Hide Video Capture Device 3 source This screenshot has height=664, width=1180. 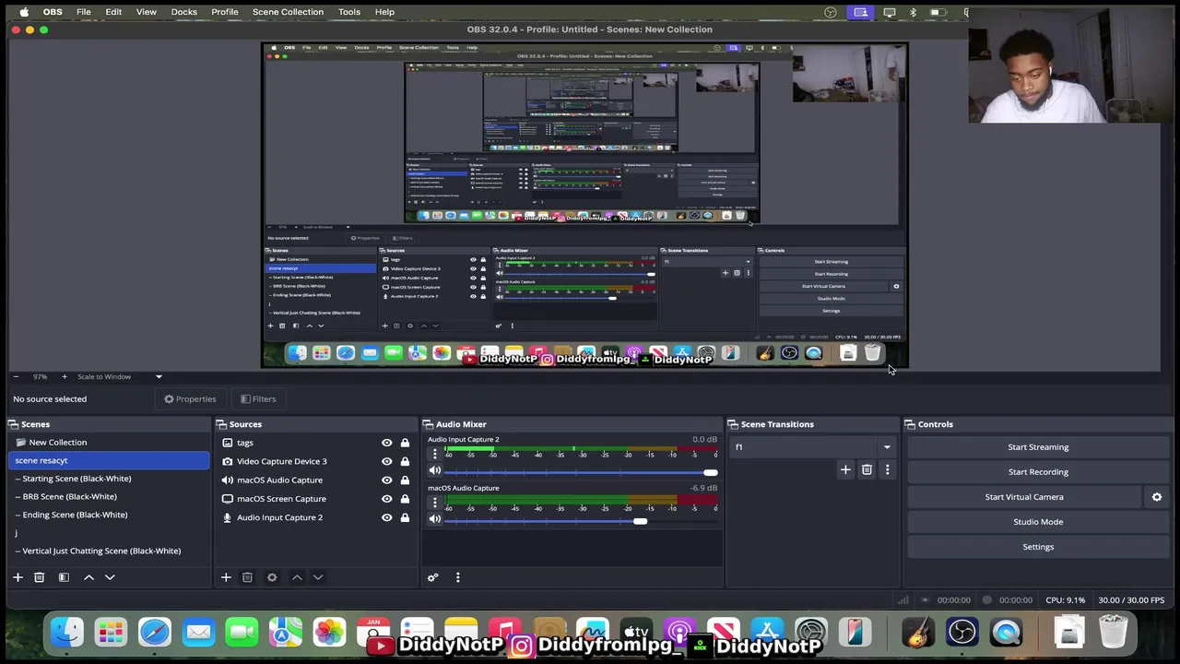[x=387, y=461]
